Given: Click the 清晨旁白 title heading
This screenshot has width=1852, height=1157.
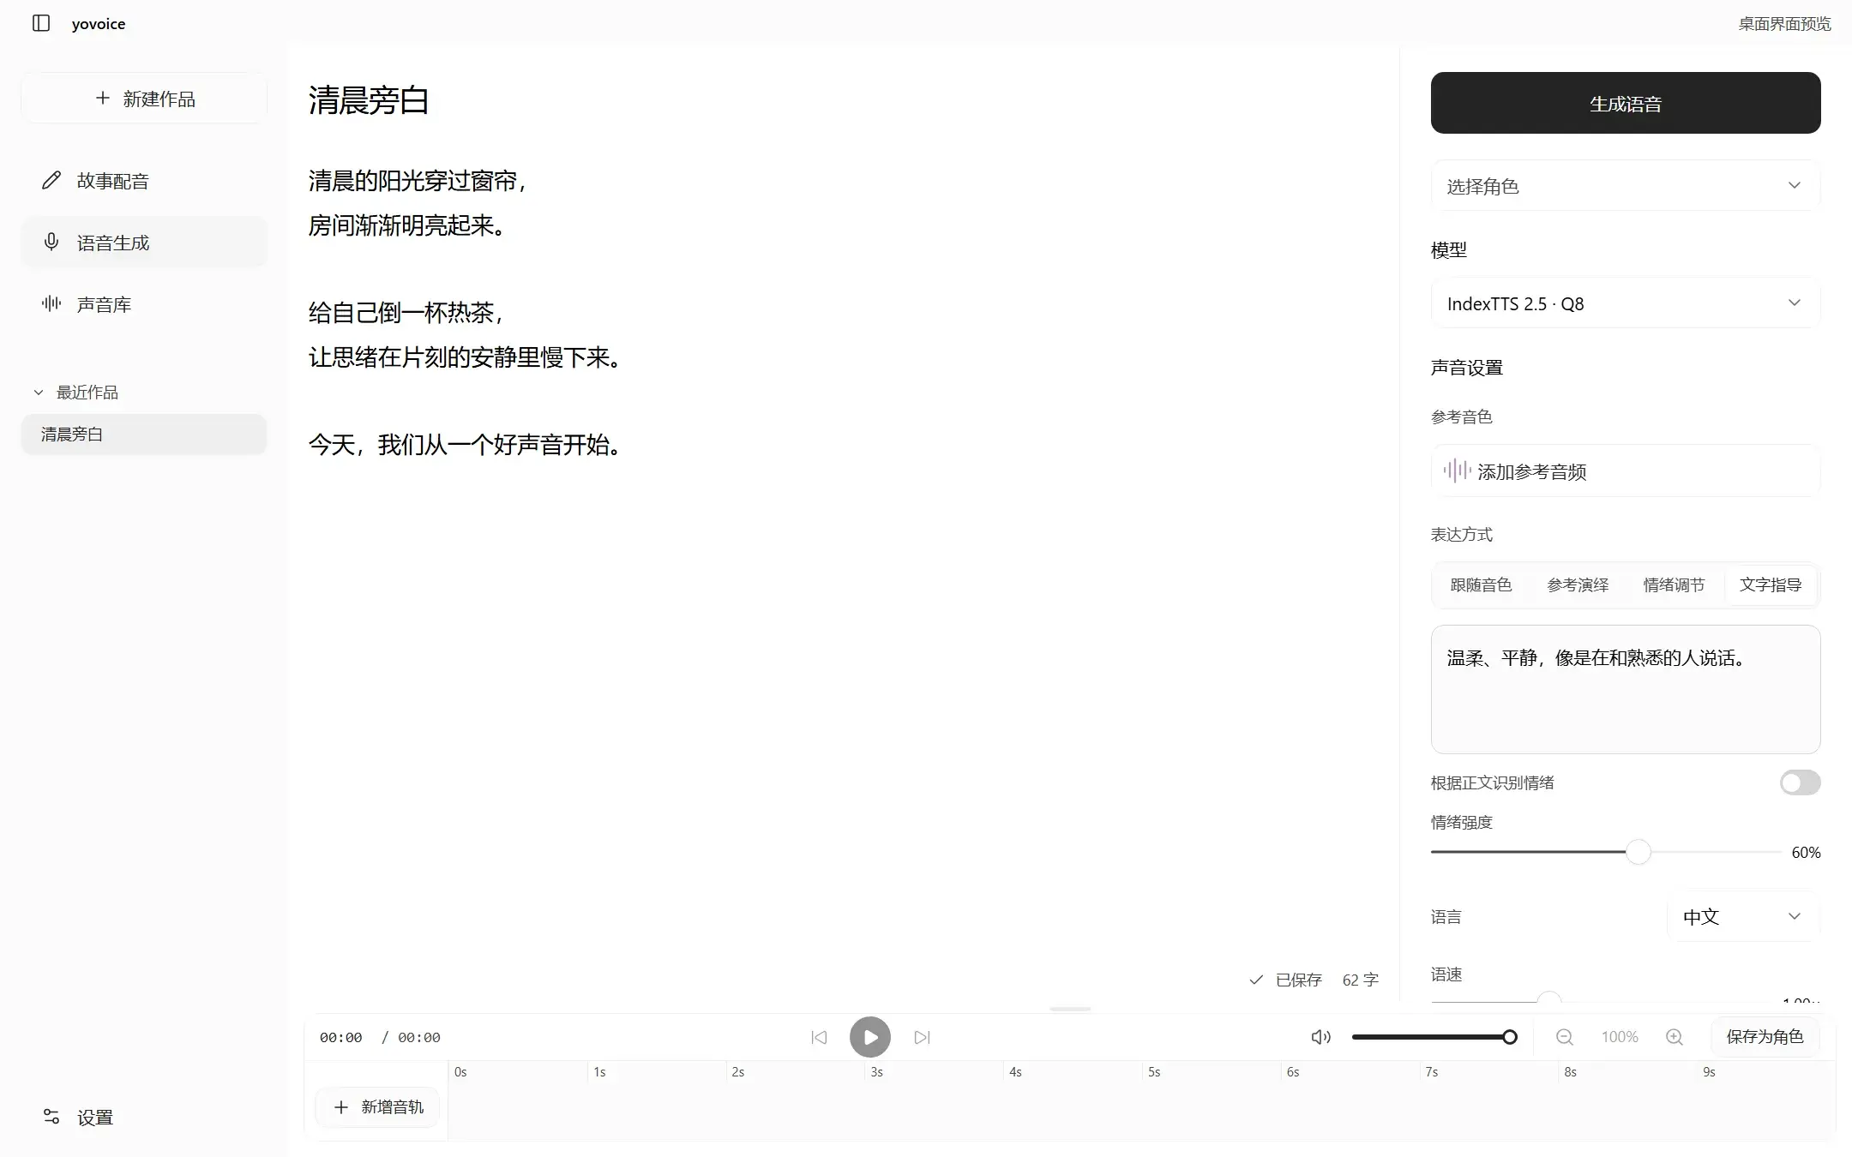Looking at the screenshot, I should coord(369,100).
